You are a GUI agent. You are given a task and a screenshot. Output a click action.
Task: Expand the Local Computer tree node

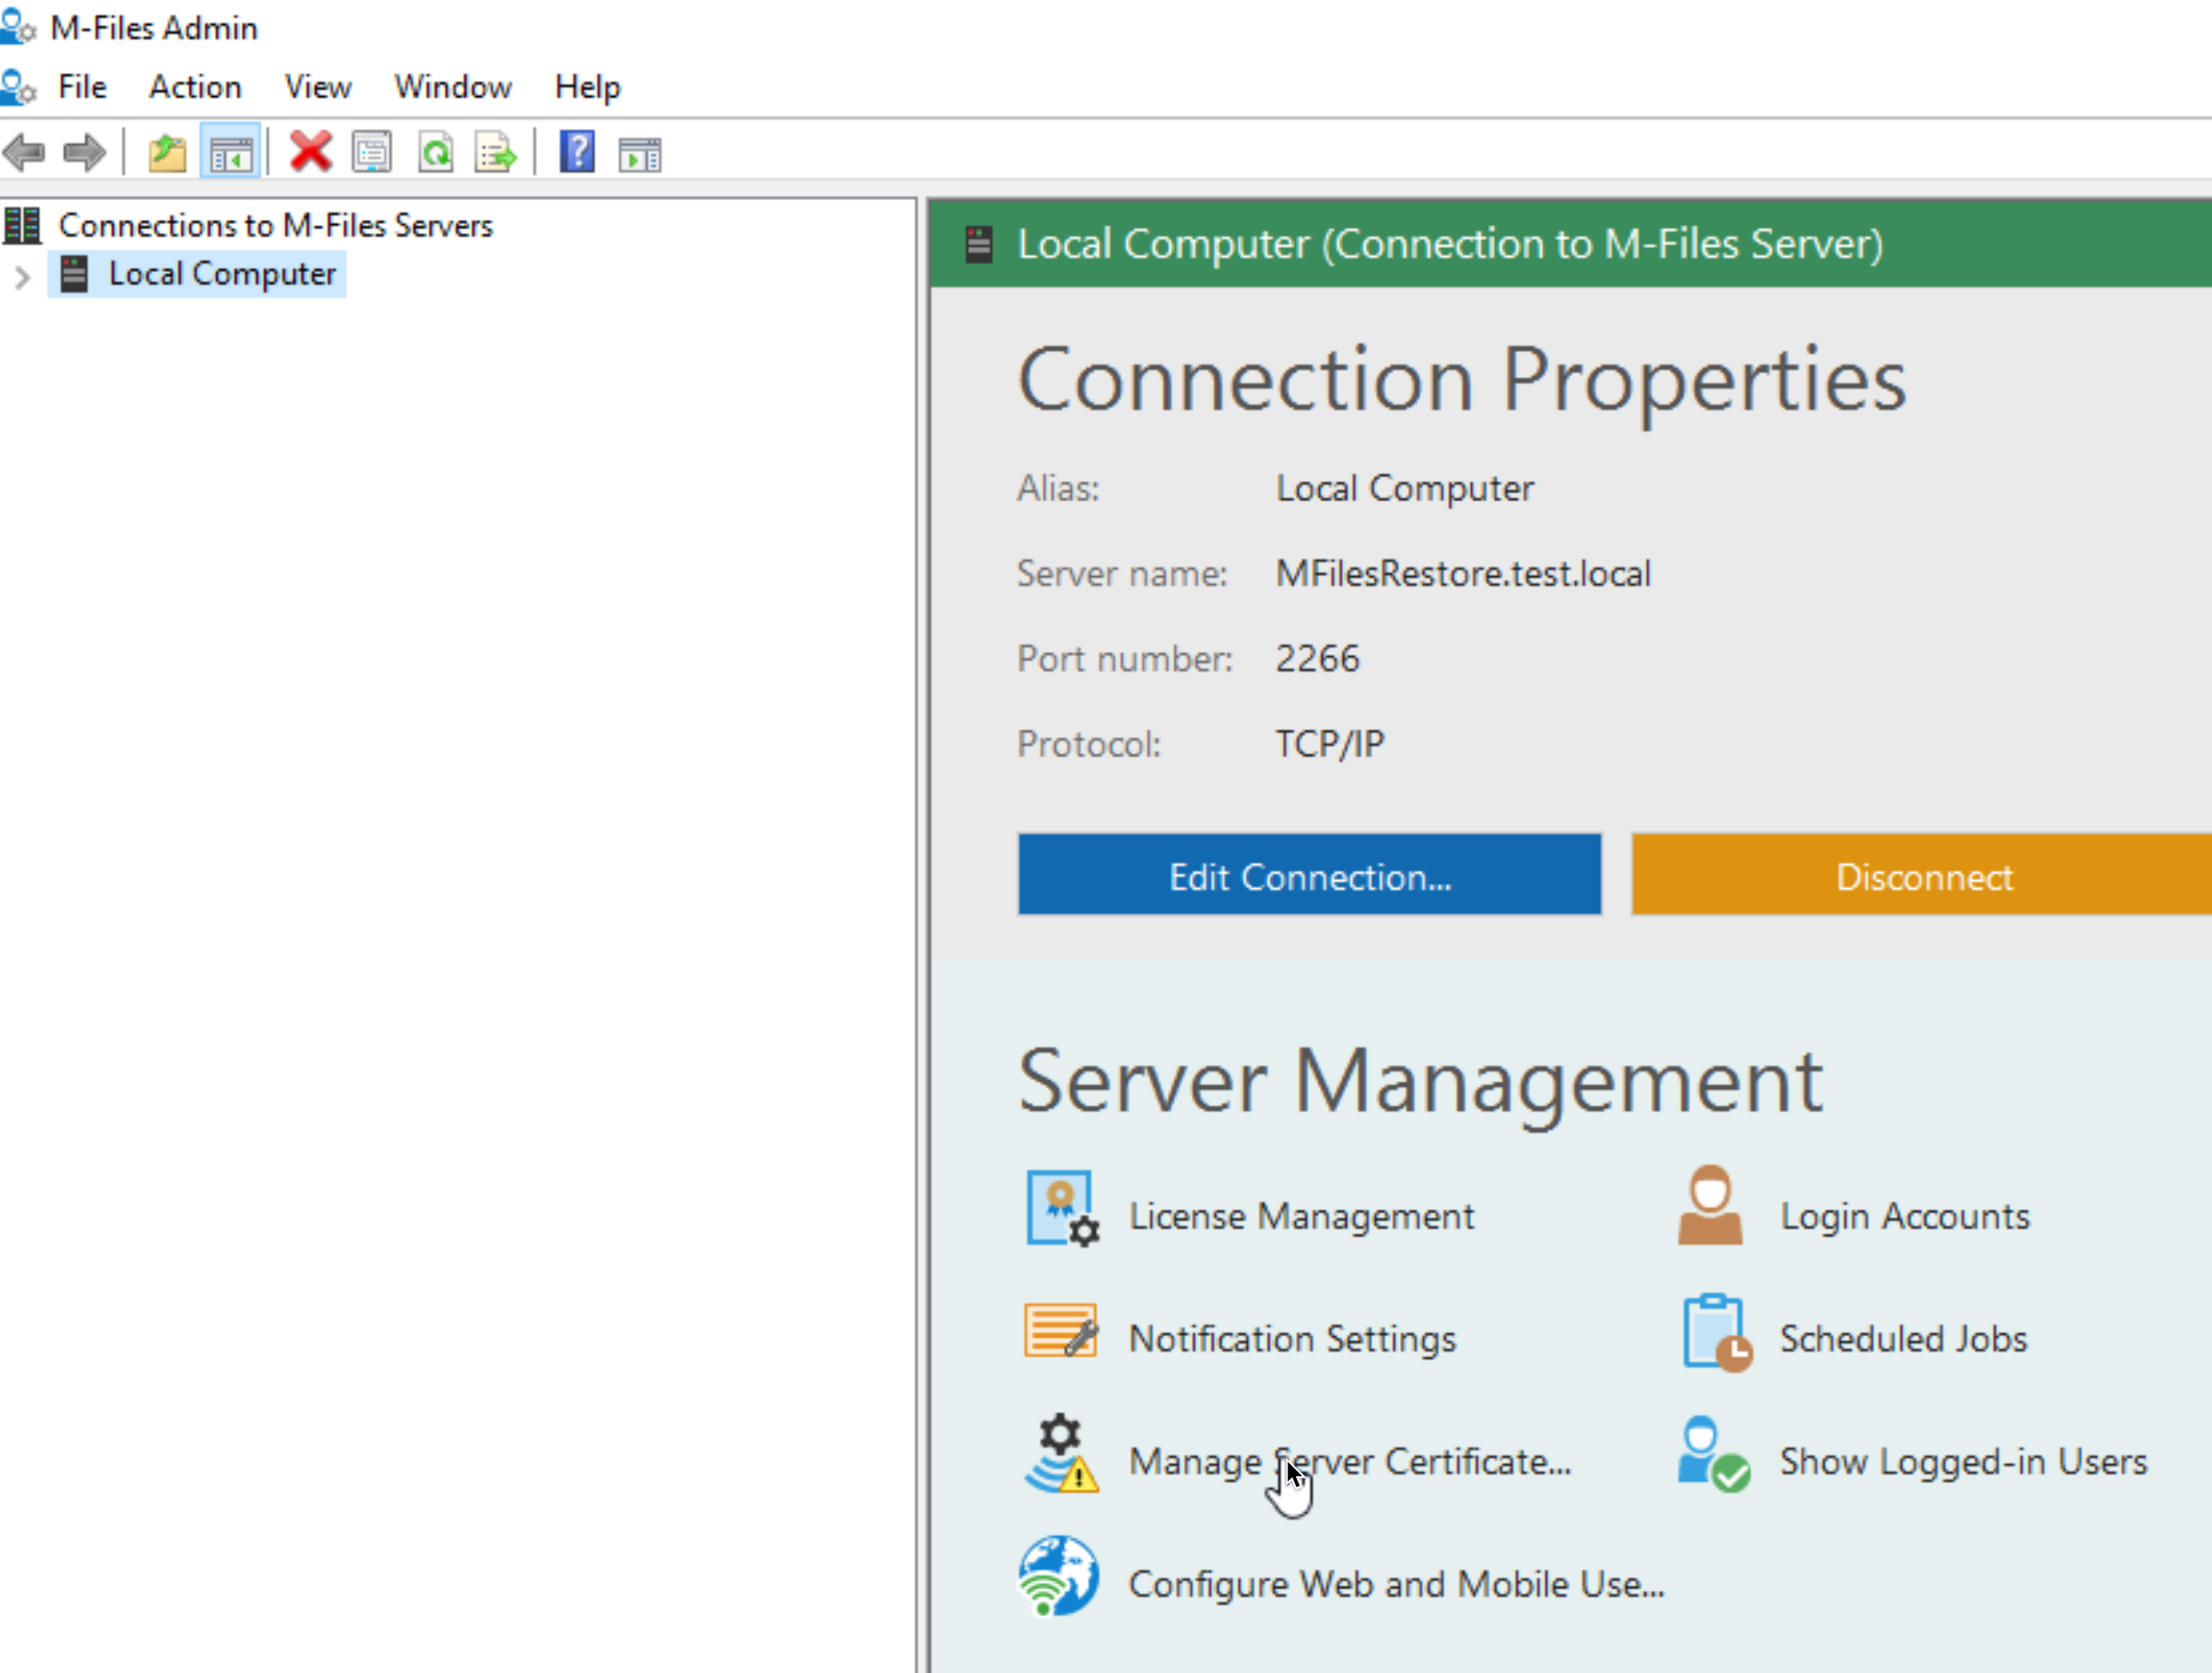pyautogui.click(x=22, y=277)
